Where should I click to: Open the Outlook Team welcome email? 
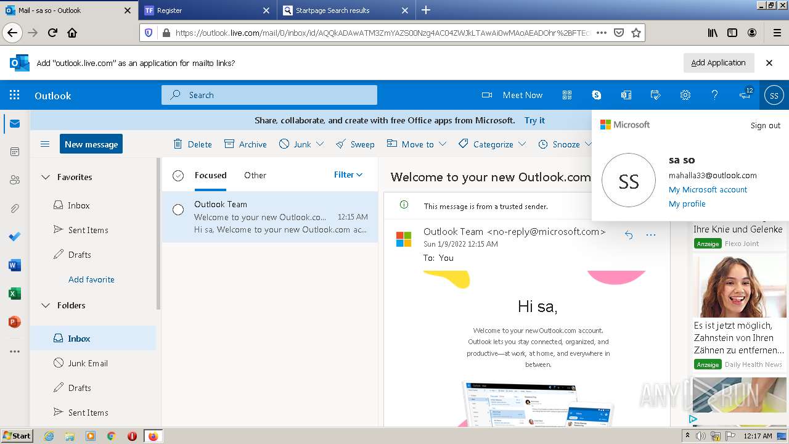270,217
